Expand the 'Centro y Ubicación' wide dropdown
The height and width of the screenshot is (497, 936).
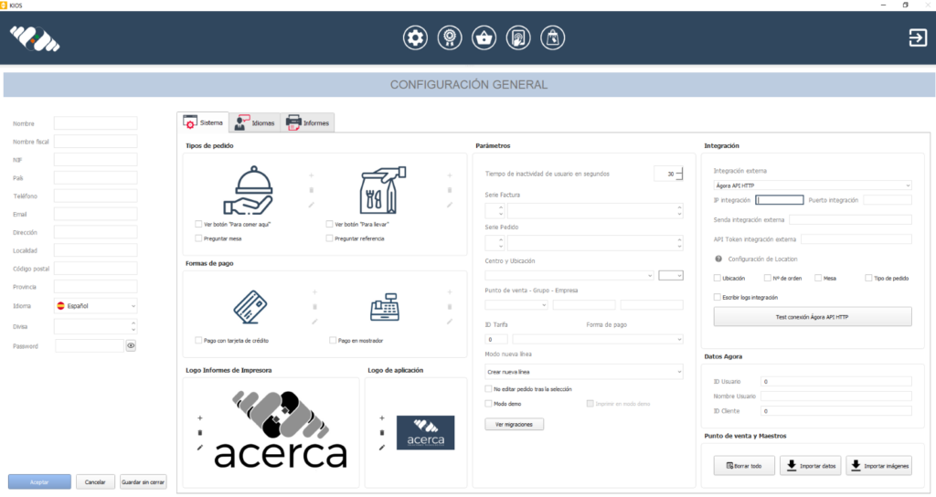[x=569, y=275]
